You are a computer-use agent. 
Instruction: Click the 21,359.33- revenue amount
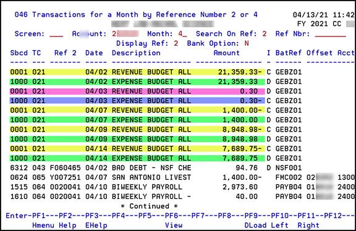tap(240, 72)
